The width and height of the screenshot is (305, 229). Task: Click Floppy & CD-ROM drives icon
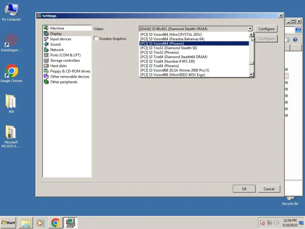[46, 71]
